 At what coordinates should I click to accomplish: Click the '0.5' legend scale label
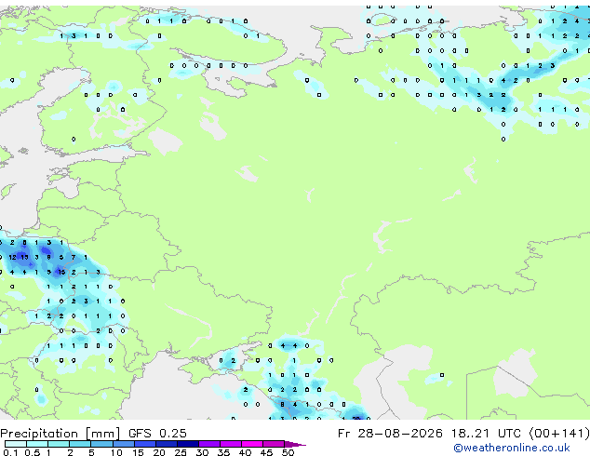point(32,452)
